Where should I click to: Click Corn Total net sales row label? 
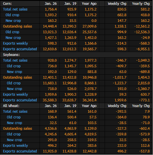(15, 9)
